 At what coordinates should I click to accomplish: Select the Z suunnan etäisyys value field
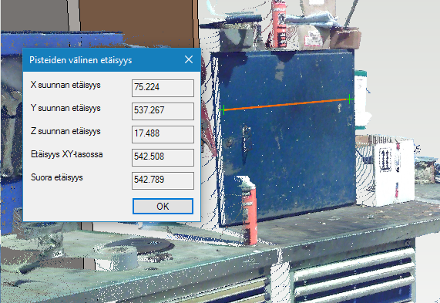tap(163, 134)
